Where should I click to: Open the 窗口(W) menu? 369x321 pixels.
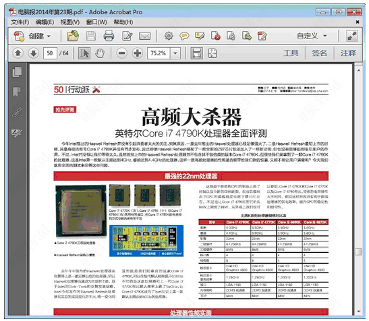(96, 22)
